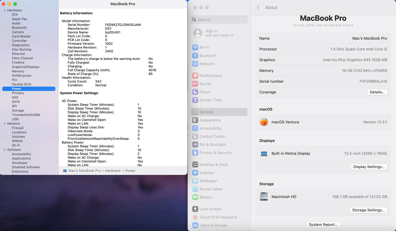Click the Coverage Details button

(x=377, y=92)
